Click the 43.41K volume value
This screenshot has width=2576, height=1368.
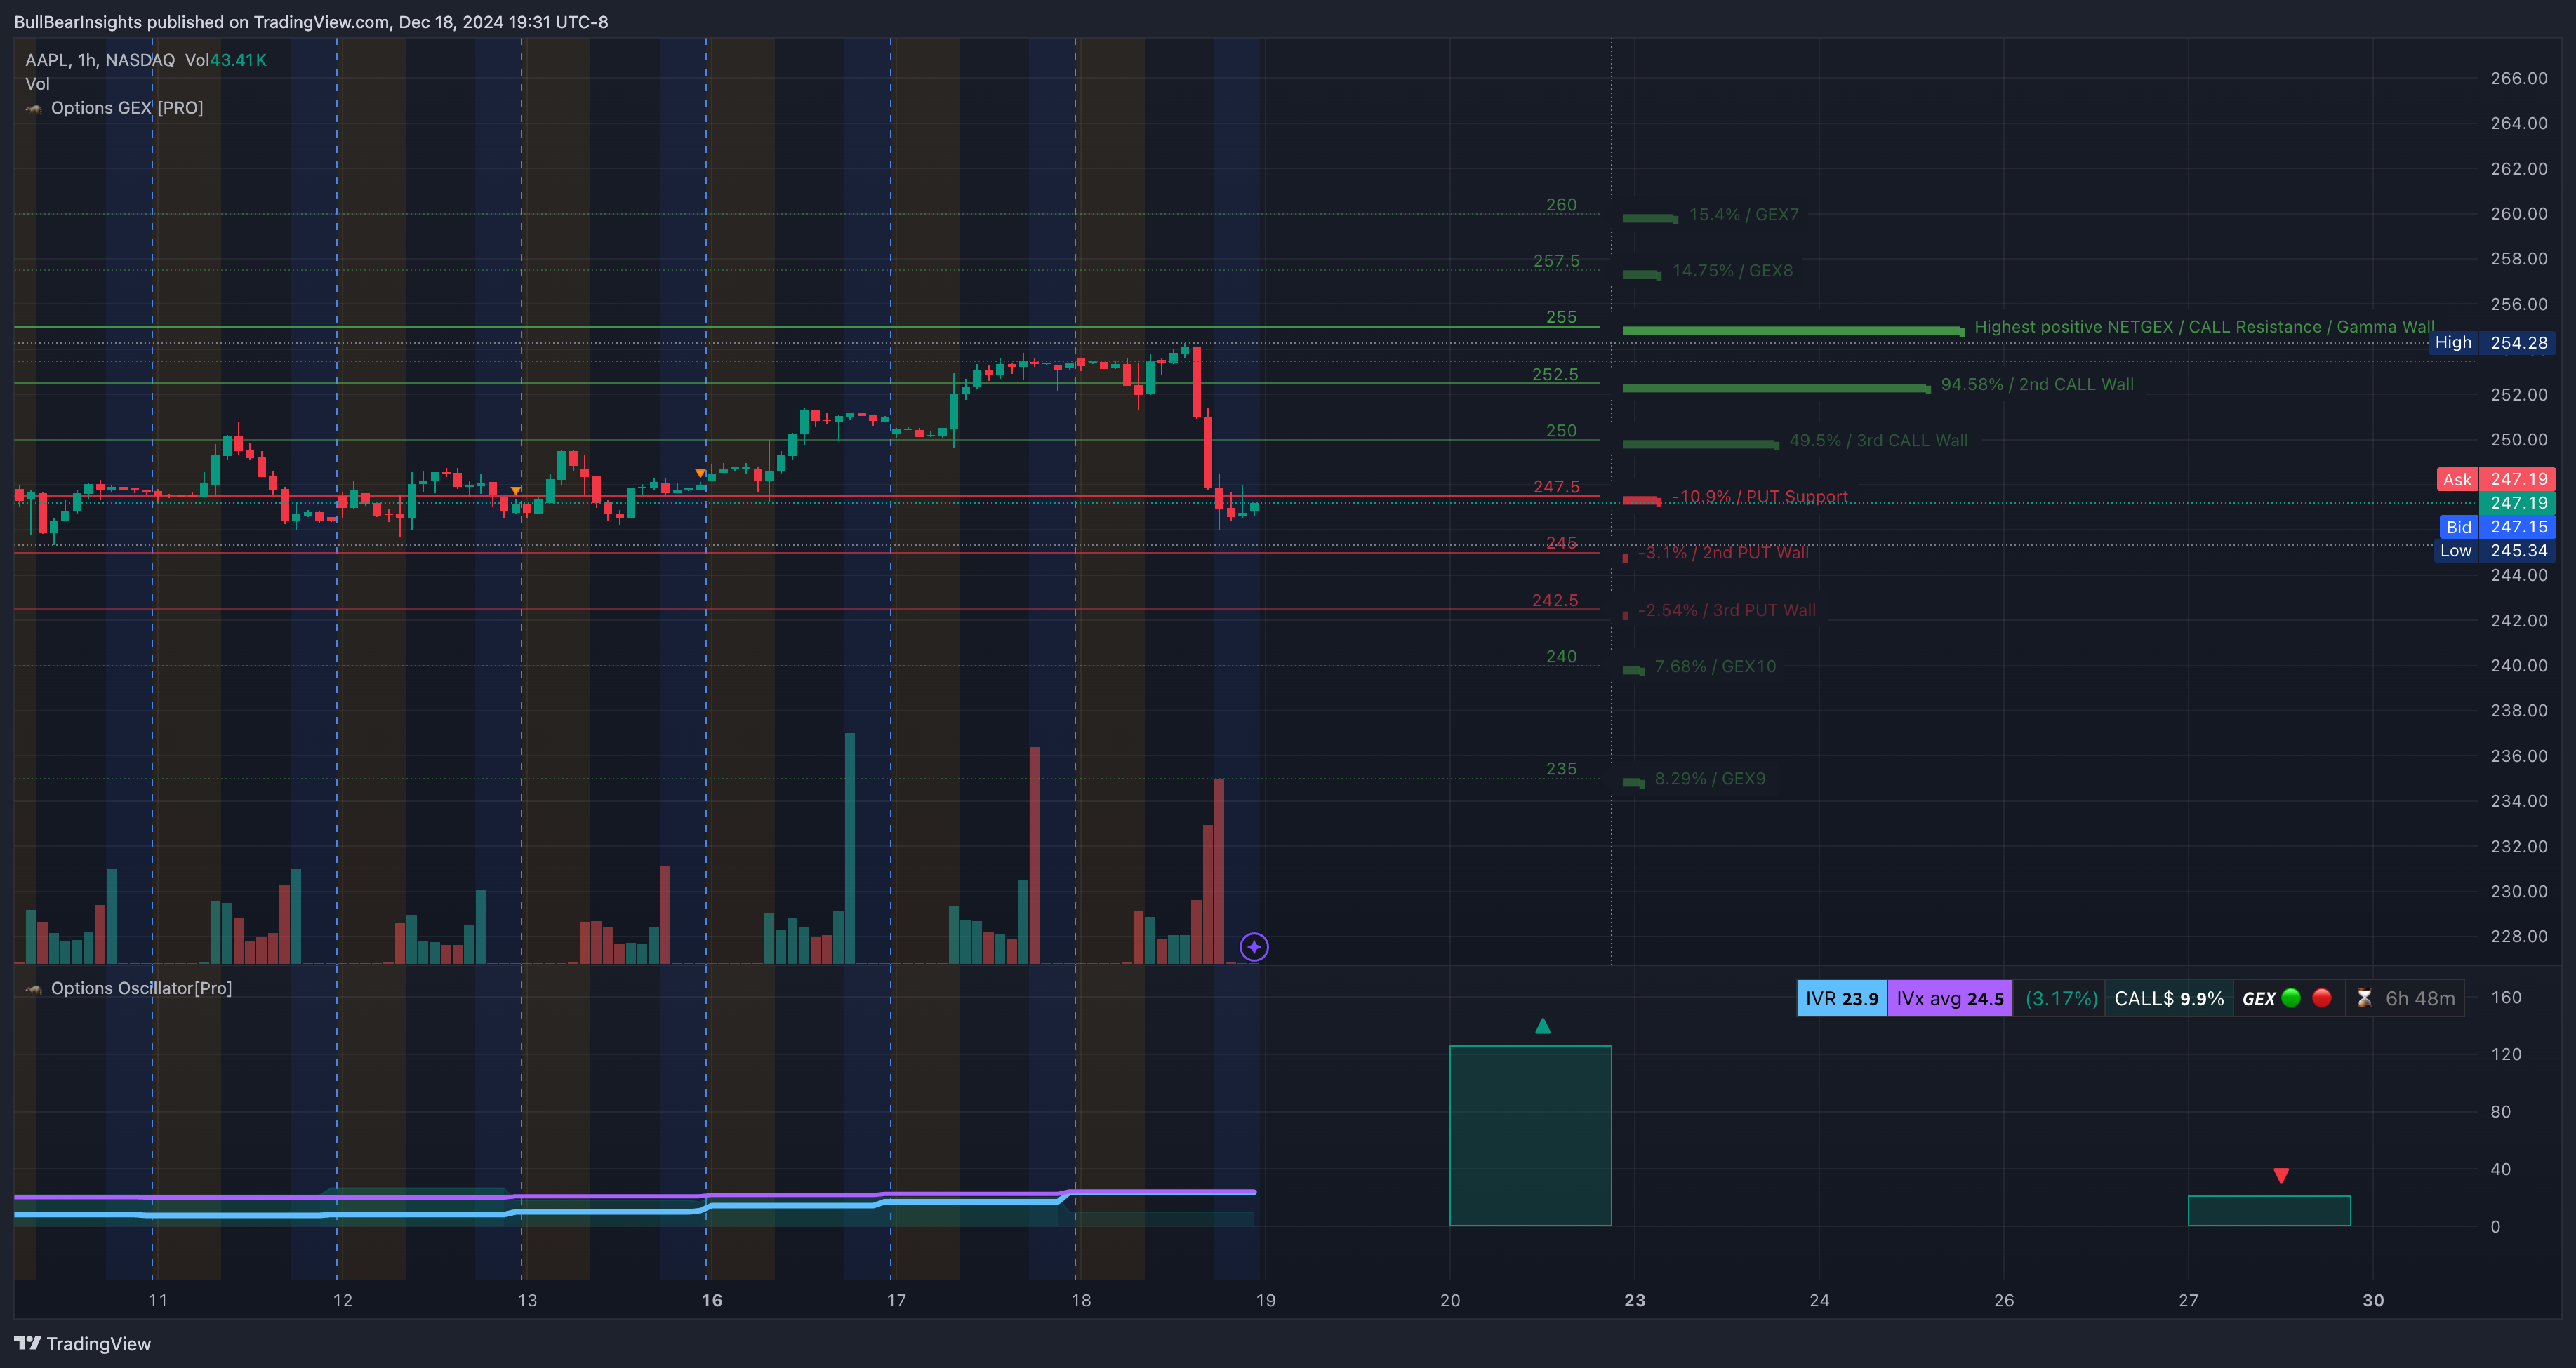pyautogui.click(x=238, y=60)
